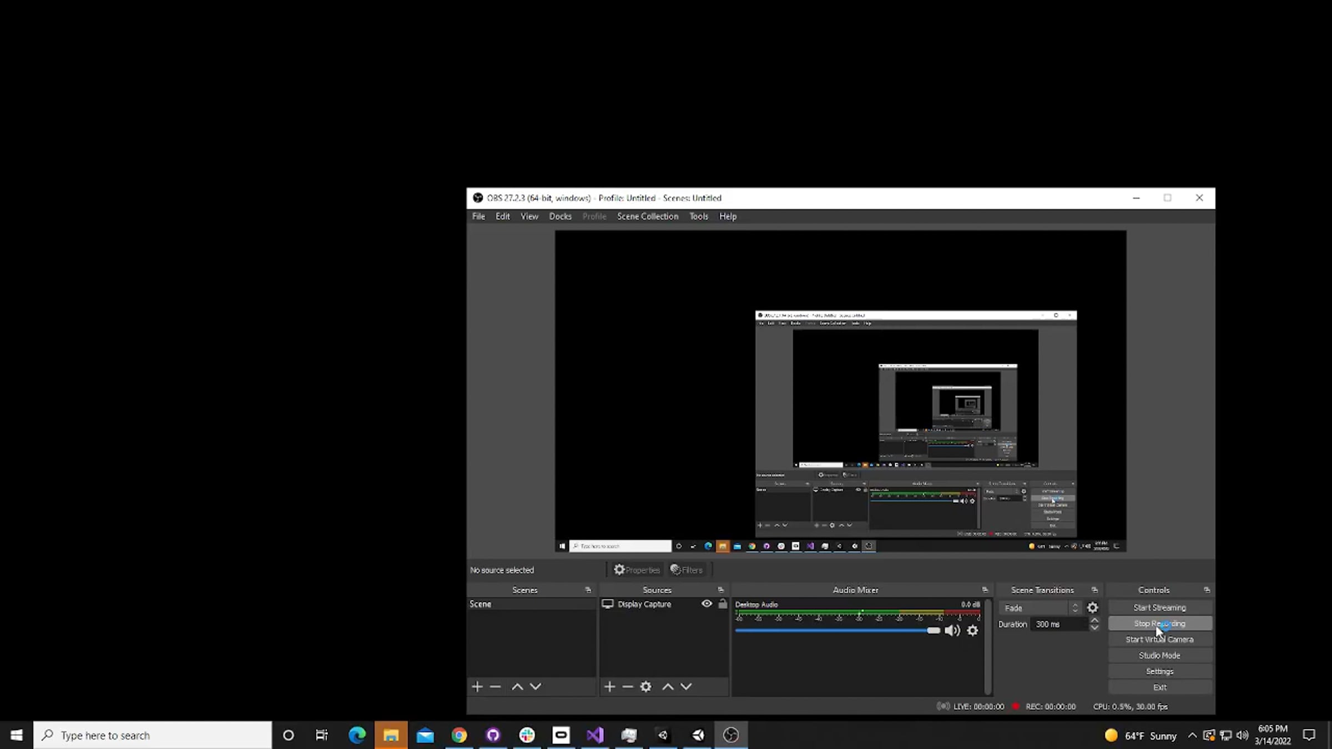
Task: Open the Fade transition dropdown
Action: point(1040,608)
